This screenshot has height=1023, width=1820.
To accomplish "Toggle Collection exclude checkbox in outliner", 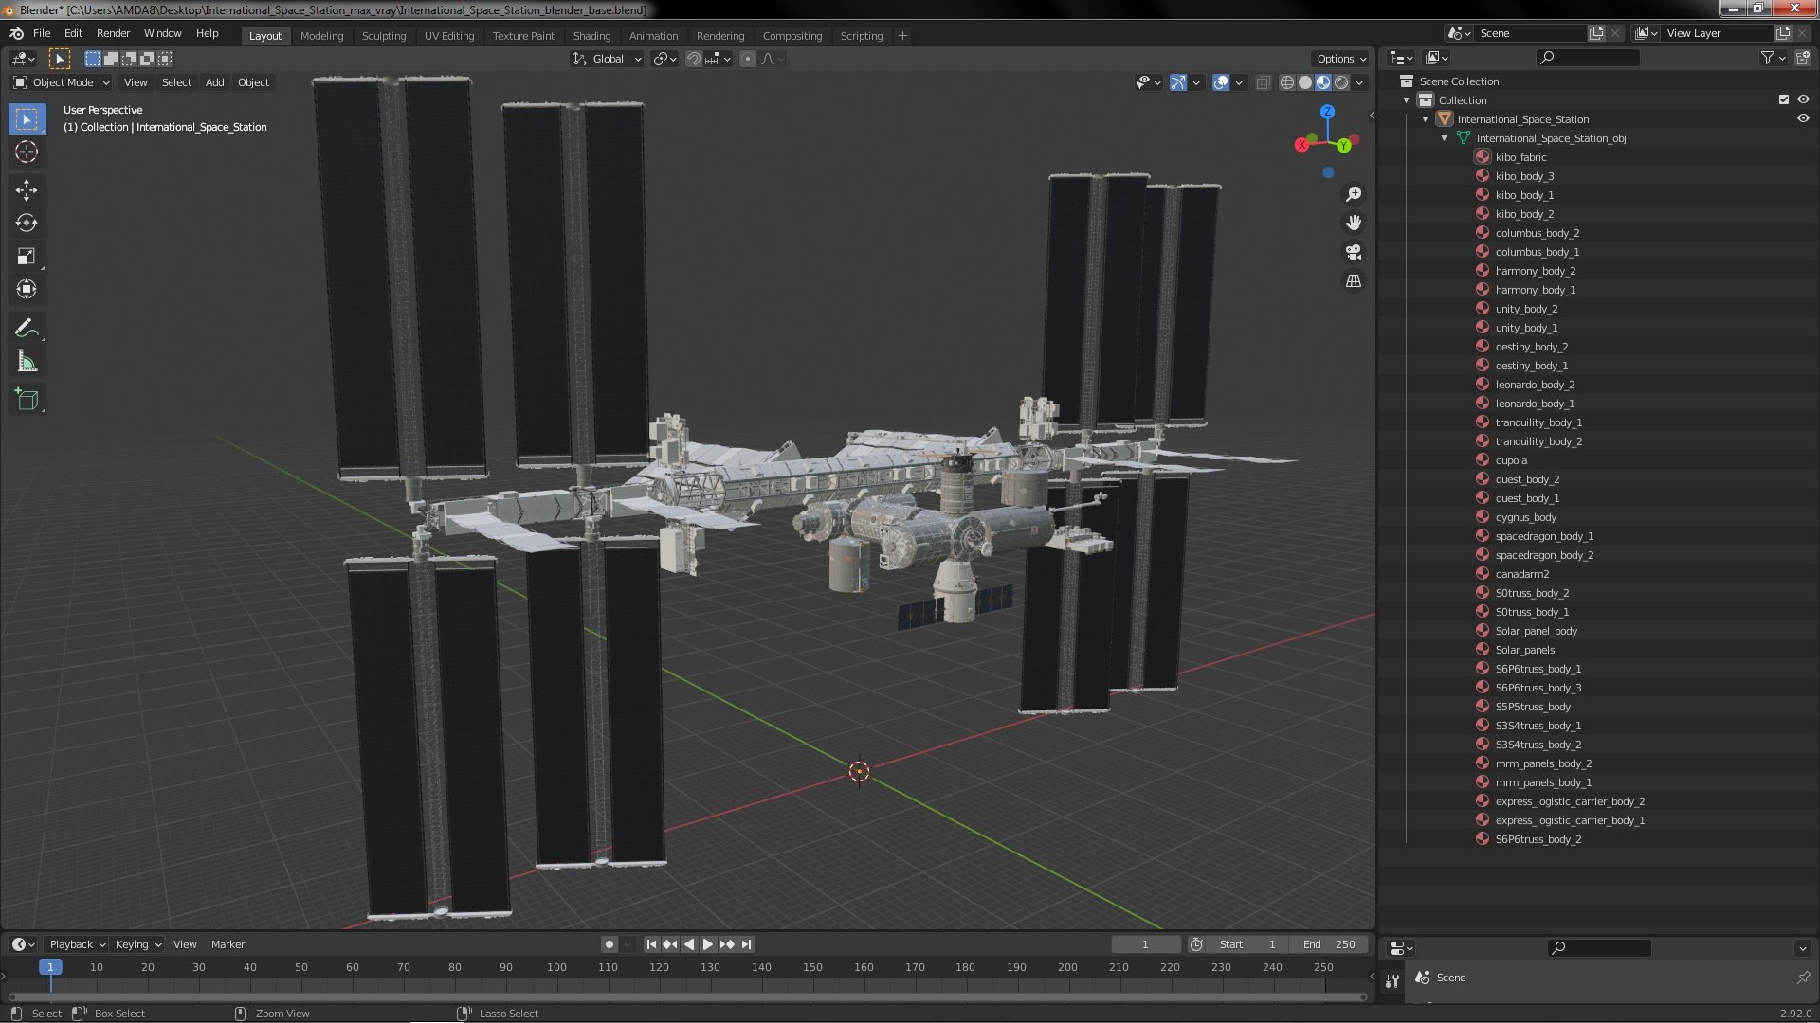I will [x=1784, y=99].
